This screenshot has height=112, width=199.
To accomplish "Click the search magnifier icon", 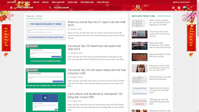I will (50, 8).
